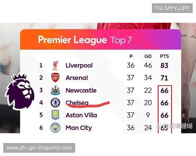The height and width of the screenshot is (156, 196).
Task: Click Liverpool's 83 points value
Action: (164, 65)
